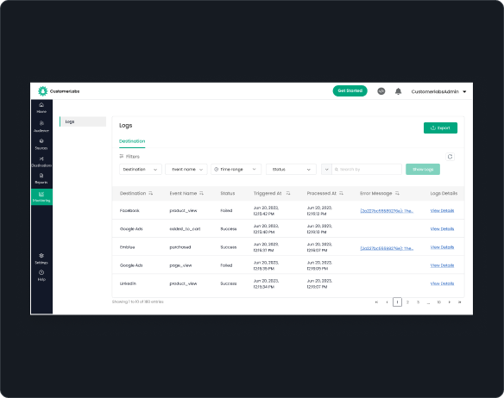Screen dimensions: 504x398
Task: Open the Time range dropdown
Action: pos(236,169)
